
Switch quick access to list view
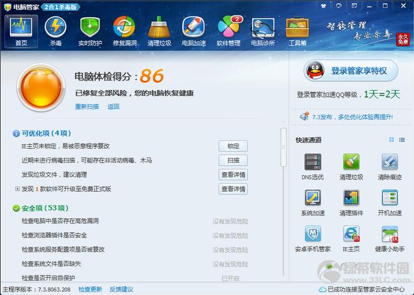(402, 140)
